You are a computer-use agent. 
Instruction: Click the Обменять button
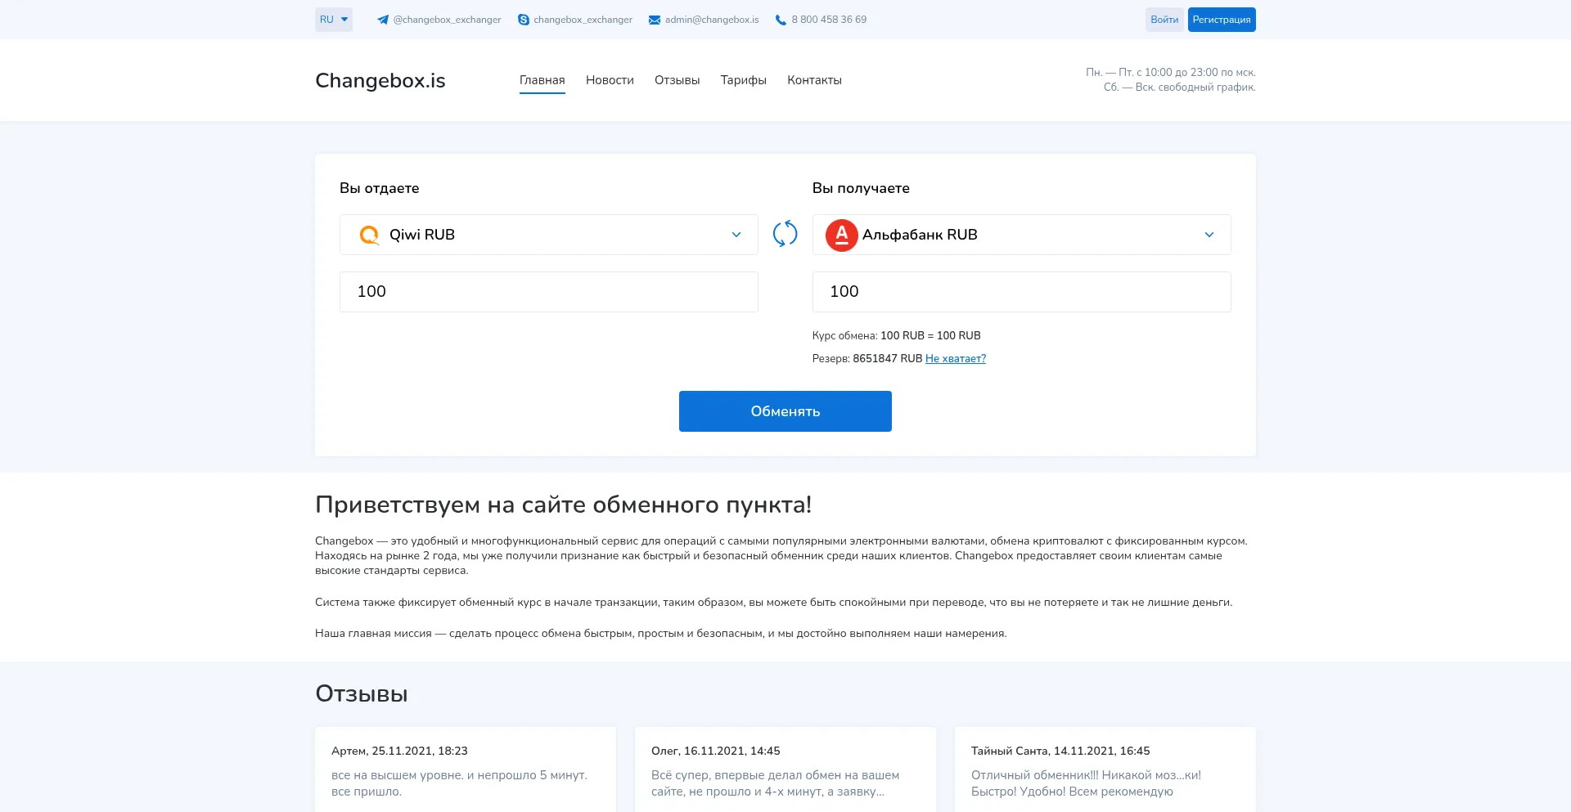pyautogui.click(x=785, y=411)
